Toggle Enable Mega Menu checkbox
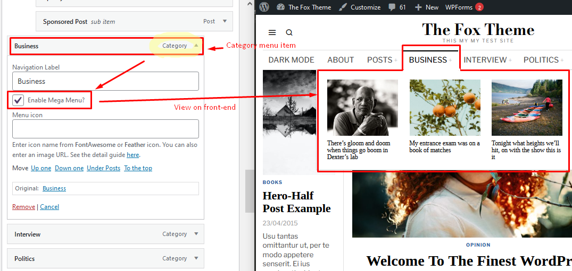Image resolution: width=572 pixels, height=271 pixels. (18, 100)
